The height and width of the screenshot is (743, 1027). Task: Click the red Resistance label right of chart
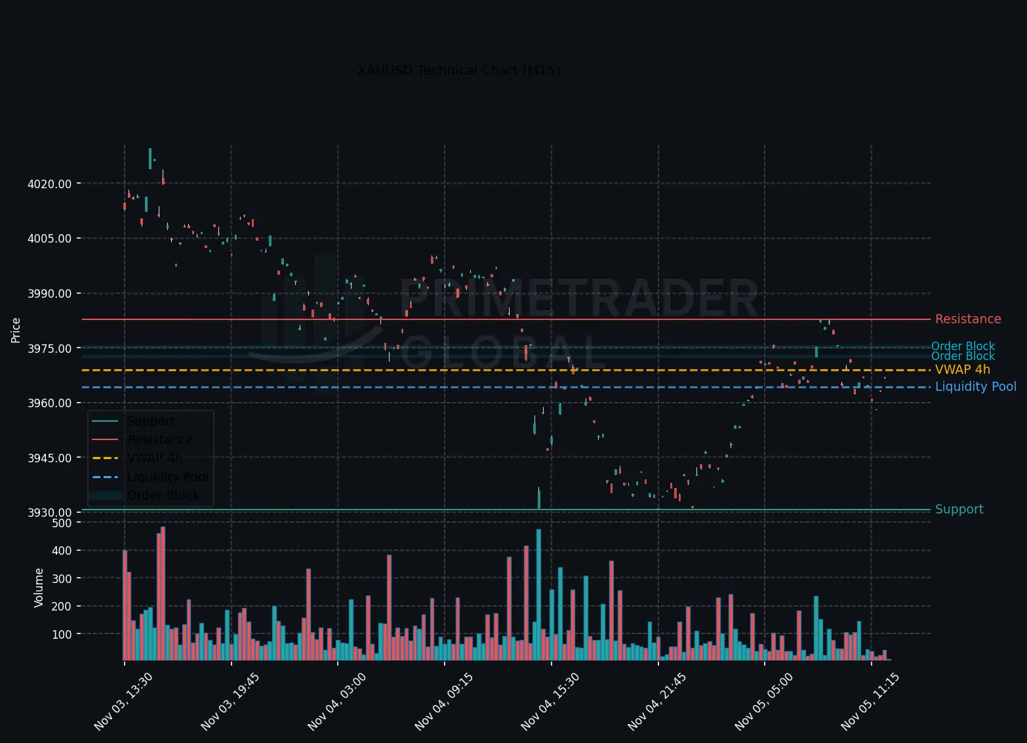[968, 319]
